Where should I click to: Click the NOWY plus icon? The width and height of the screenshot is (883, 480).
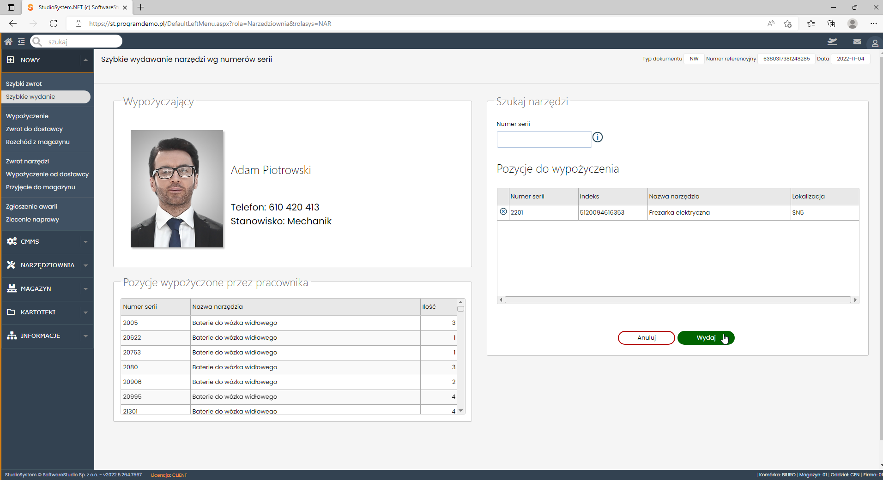(x=10, y=60)
